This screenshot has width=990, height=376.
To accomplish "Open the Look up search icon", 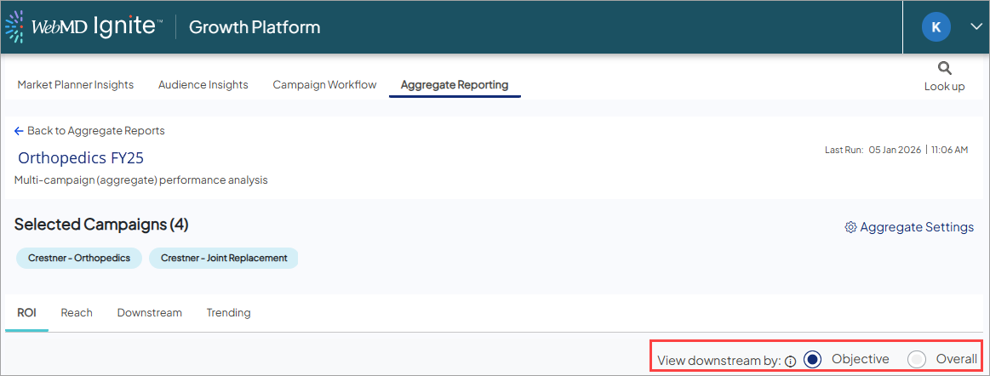I will click(x=945, y=68).
